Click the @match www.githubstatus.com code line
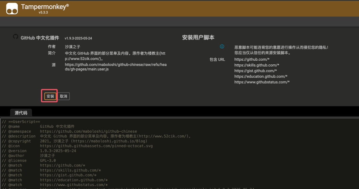 click(x=55, y=185)
